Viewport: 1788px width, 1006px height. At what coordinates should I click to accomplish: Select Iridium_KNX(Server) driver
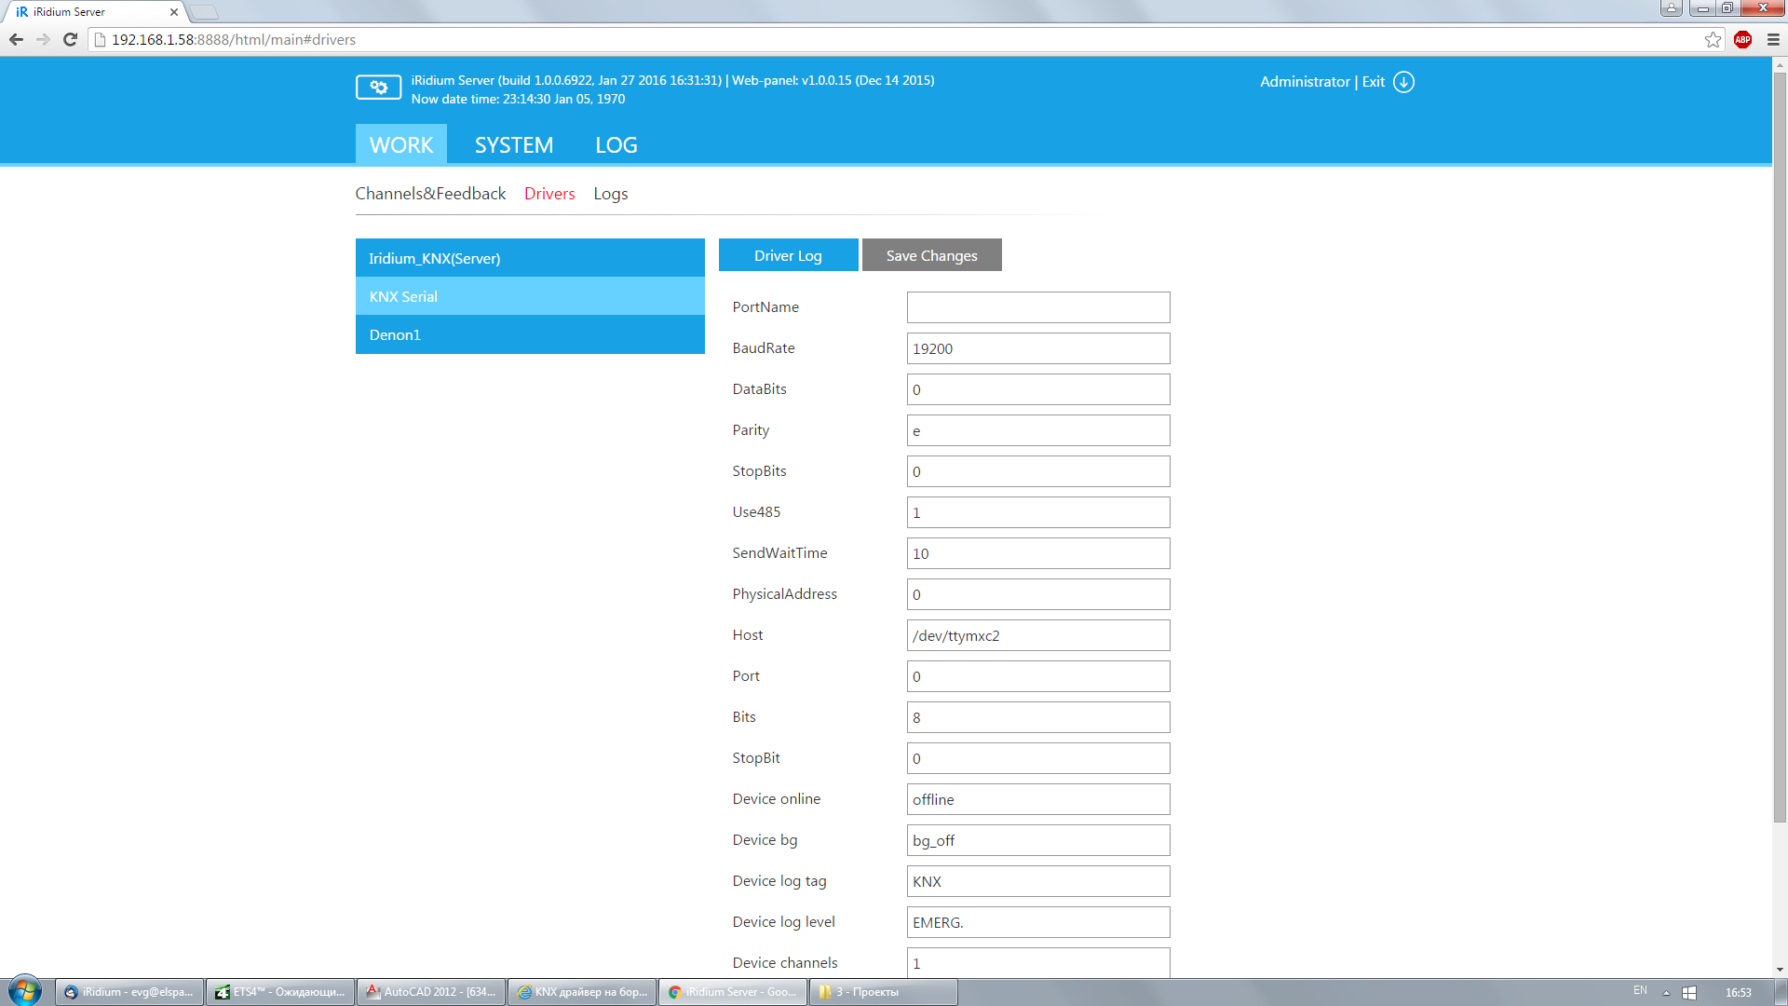pos(530,258)
